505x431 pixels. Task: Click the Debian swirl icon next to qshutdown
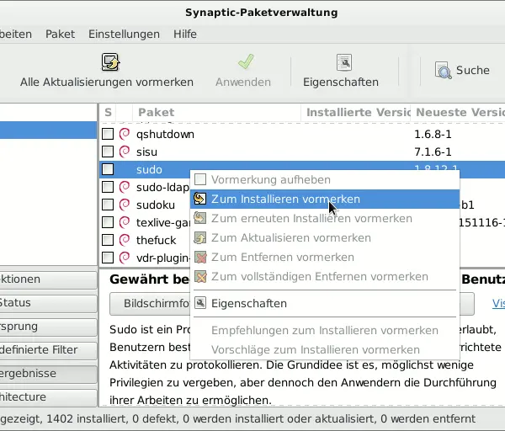pyautogui.click(x=125, y=133)
